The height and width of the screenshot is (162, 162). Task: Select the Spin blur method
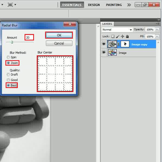click(12, 57)
